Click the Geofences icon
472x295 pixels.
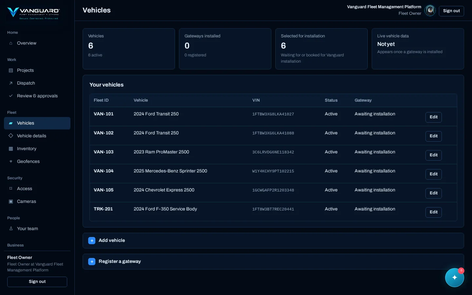[11, 162]
